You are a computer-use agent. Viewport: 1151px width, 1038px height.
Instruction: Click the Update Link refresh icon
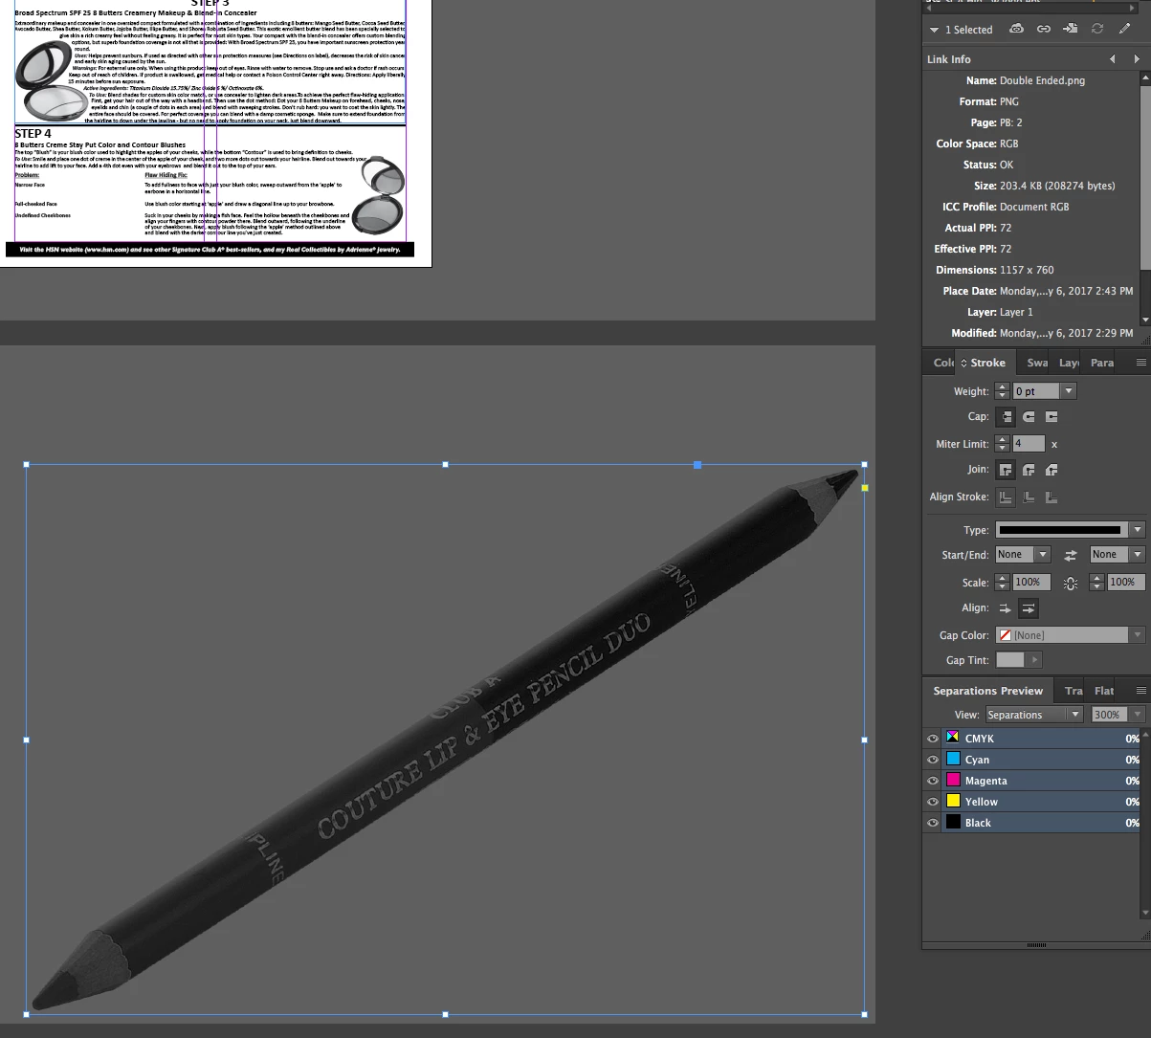tap(1097, 30)
